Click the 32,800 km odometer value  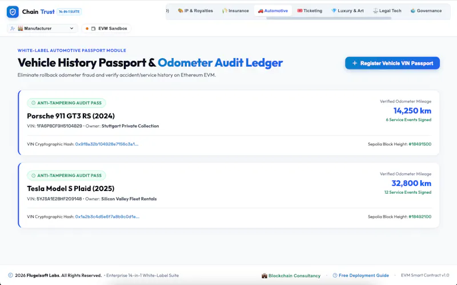click(411, 184)
